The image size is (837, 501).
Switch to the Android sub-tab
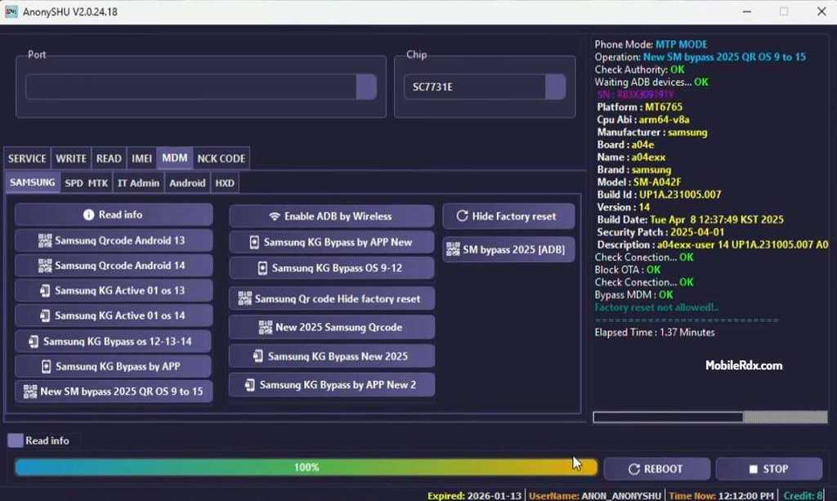pos(187,183)
